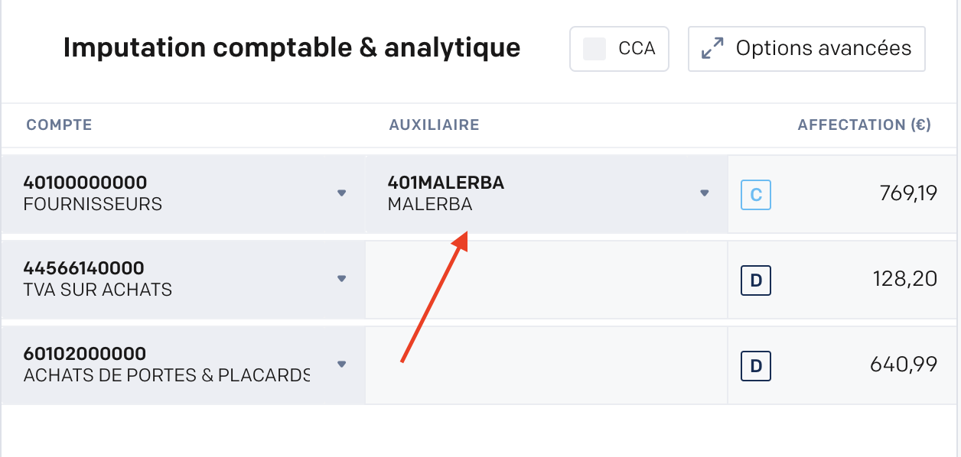The height and width of the screenshot is (457, 961).
Task: Toggle the debit D badge on the 640,99 row
Action: [755, 366]
